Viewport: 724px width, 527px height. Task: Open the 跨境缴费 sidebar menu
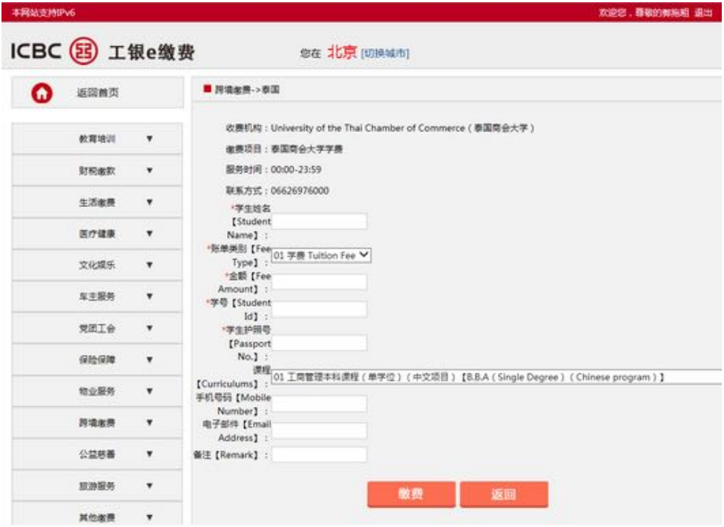click(97, 422)
